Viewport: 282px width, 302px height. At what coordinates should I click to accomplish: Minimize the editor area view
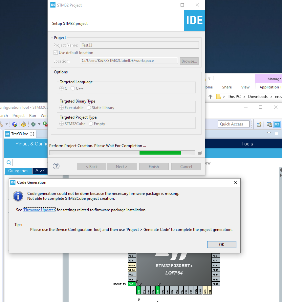pyautogui.click(x=269, y=133)
